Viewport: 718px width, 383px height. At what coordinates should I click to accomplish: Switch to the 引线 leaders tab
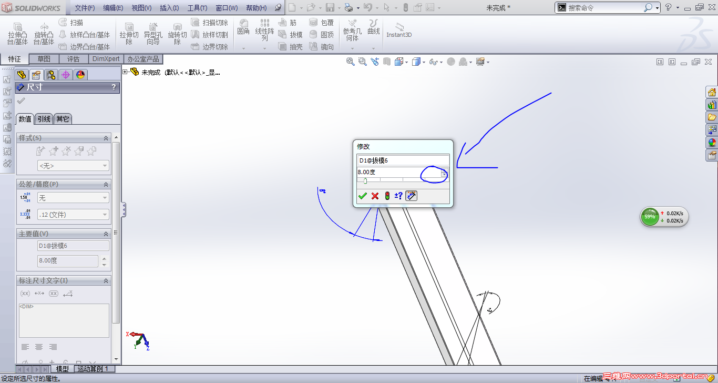tap(44, 119)
